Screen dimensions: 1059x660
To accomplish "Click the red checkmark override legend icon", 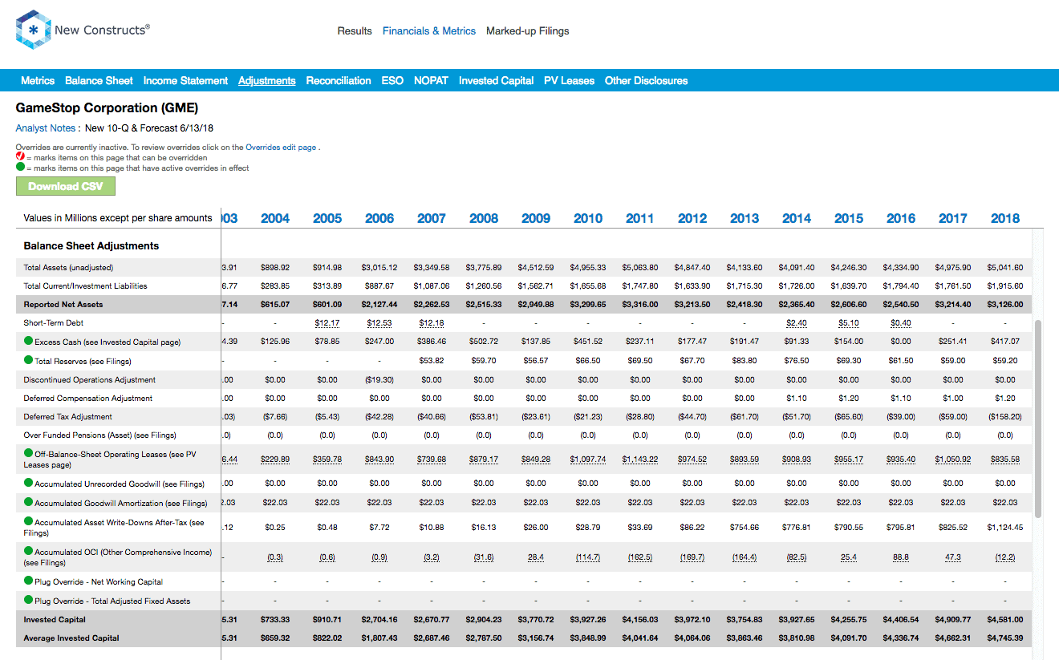I will (x=20, y=157).
